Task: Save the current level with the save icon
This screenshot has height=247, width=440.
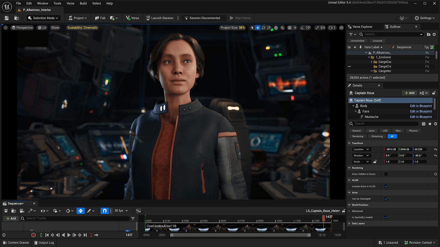Action: click(x=6, y=18)
